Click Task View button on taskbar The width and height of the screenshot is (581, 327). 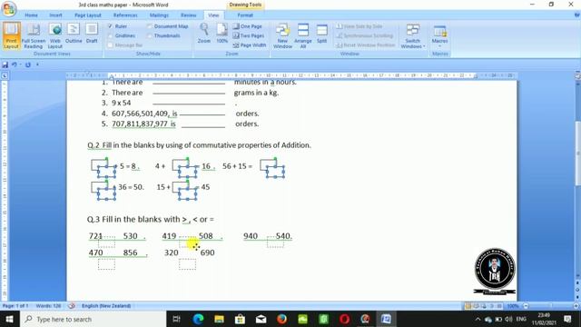(x=177, y=319)
